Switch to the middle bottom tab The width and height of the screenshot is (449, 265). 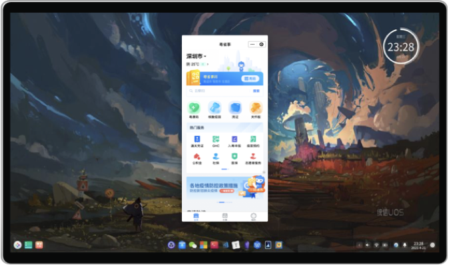[224, 216]
